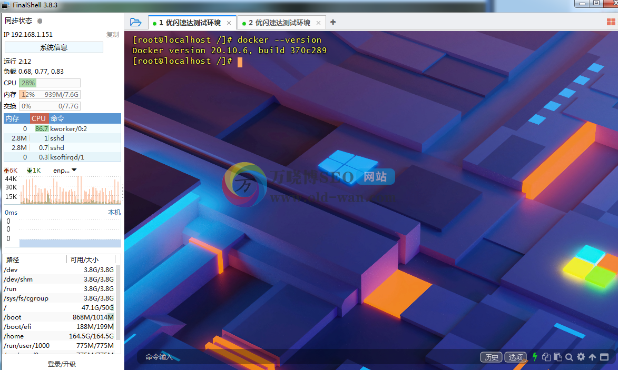Screen dimensions: 618x370
Task: Click the paste icon in terminal toolbar
Action: click(x=558, y=357)
